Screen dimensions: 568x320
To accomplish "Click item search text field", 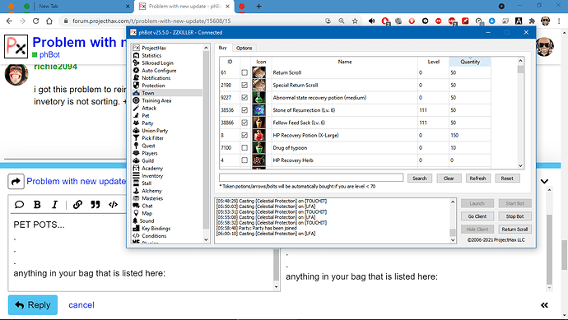I will coord(311,178).
